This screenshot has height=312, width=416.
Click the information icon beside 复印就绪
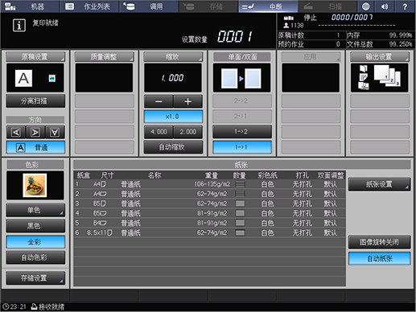[x=19, y=26]
